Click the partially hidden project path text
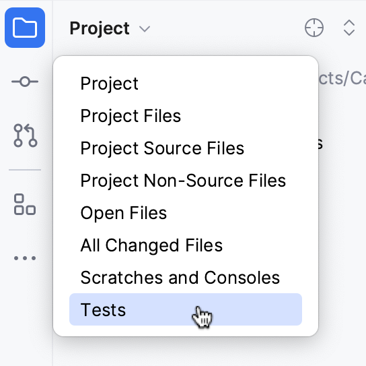 342,78
